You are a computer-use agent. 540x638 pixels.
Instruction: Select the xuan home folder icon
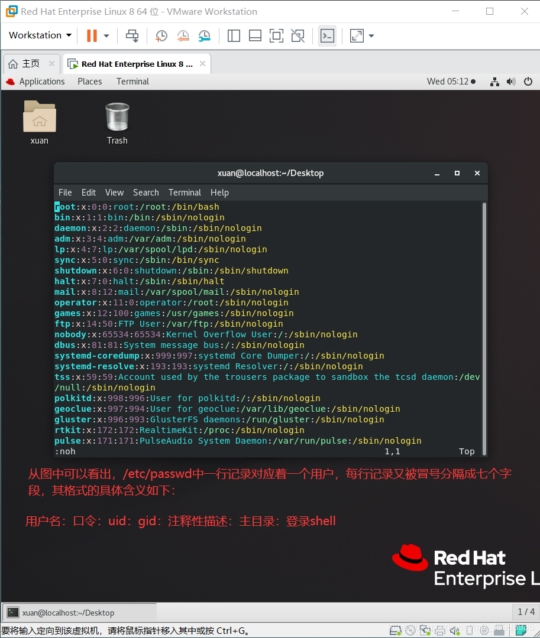pyautogui.click(x=40, y=122)
